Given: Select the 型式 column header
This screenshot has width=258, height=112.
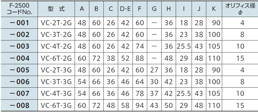Looking at the screenshot, I should click(x=56, y=9).
